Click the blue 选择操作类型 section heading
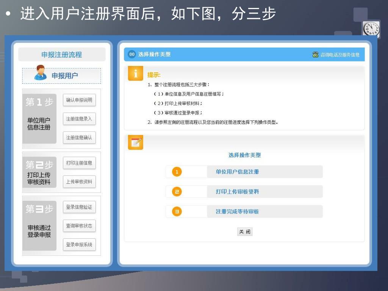The height and width of the screenshot is (291, 388). pos(244,155)
